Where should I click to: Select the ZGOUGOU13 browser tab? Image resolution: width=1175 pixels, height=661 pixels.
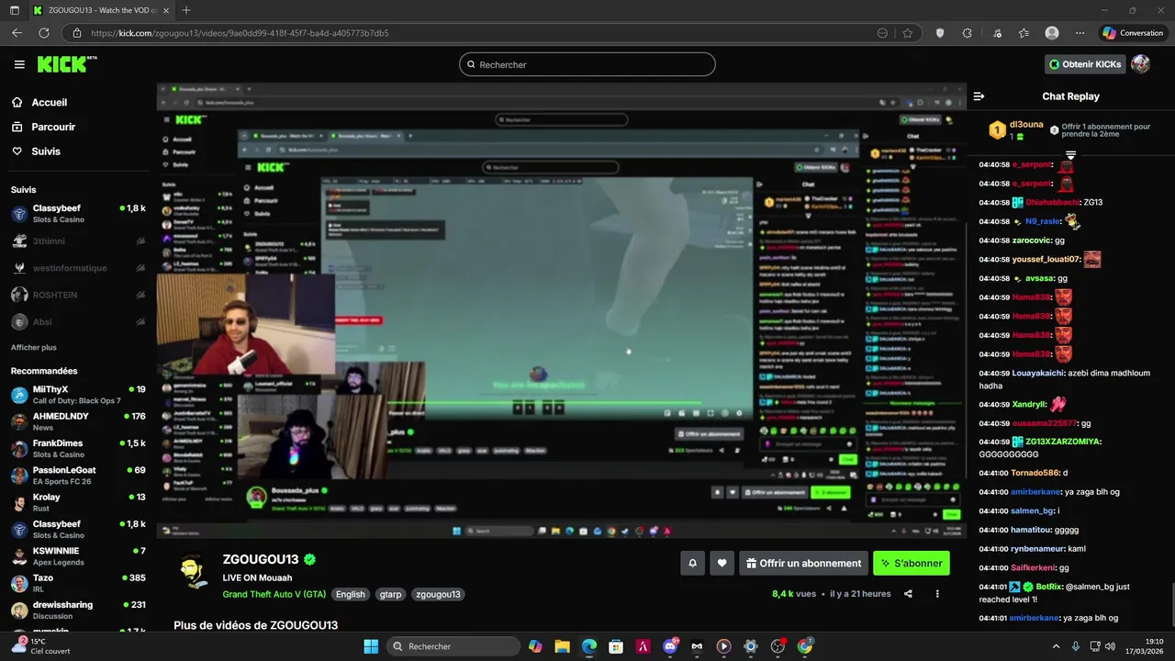tap(101, 10)
